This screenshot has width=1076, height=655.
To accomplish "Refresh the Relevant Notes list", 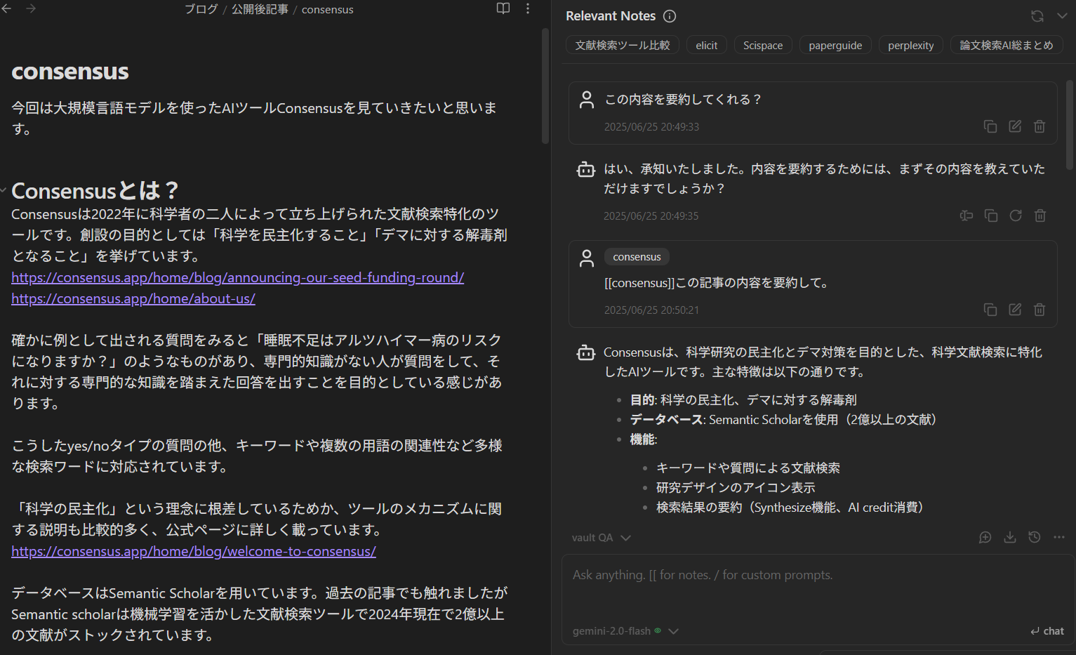I will 1037,16.
